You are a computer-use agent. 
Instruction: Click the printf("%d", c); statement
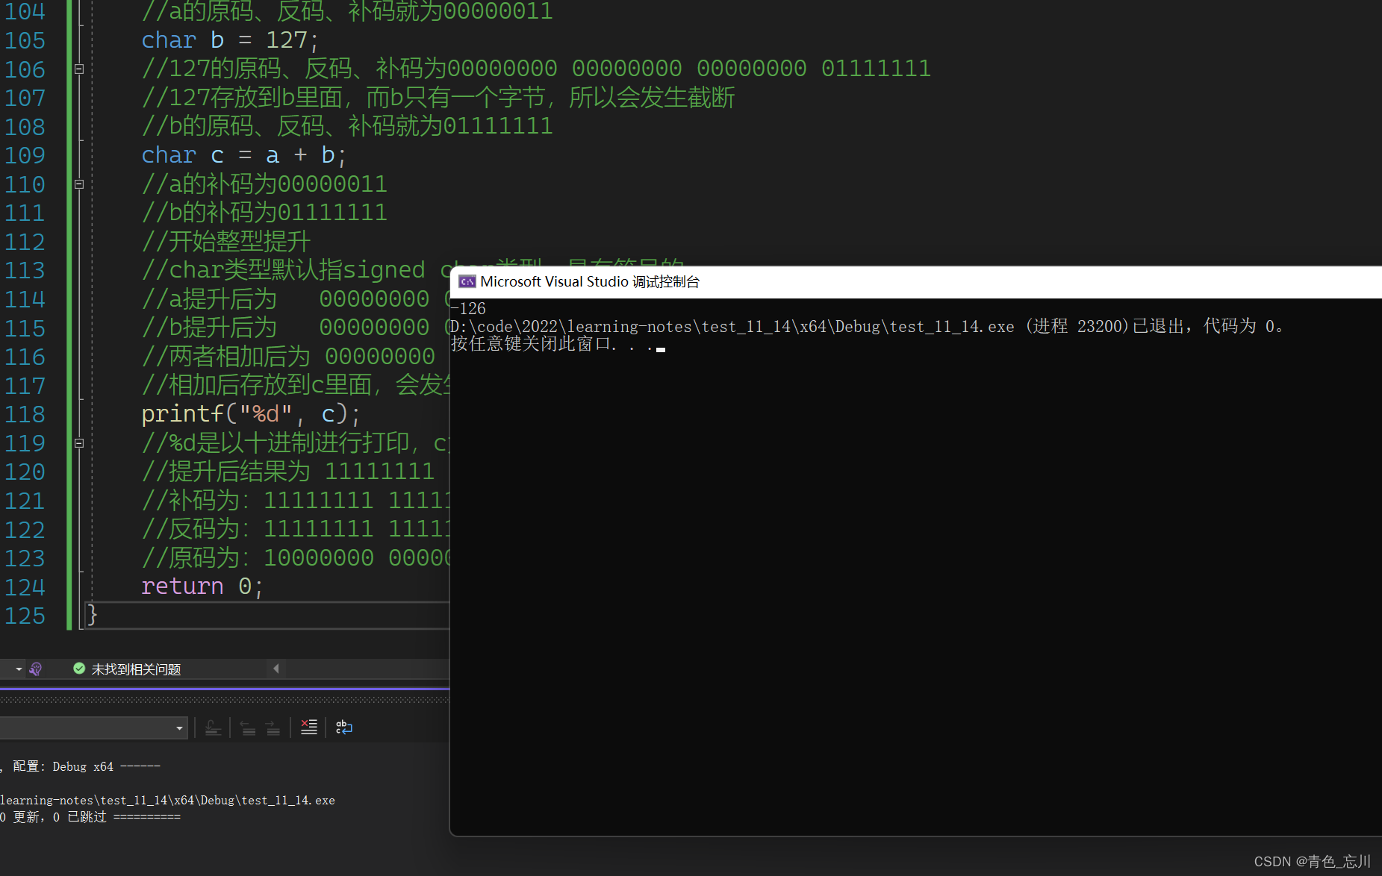(x=251, y=414)
